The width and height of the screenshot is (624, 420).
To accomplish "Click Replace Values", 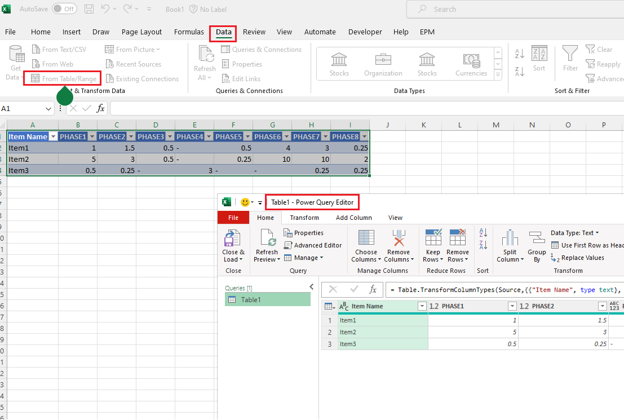I will point(577,258).
